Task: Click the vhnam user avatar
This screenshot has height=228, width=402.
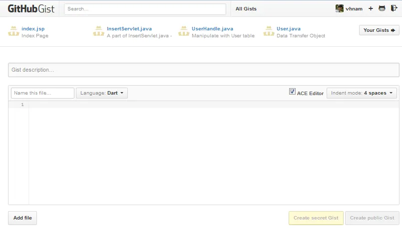Action: coord(340,9)
